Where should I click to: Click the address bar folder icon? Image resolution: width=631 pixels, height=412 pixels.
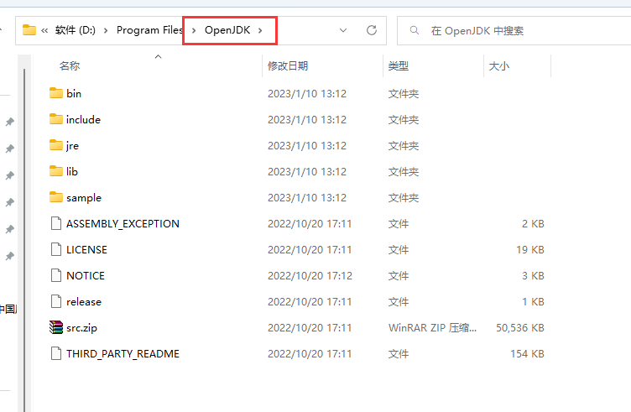pos(29,30)
